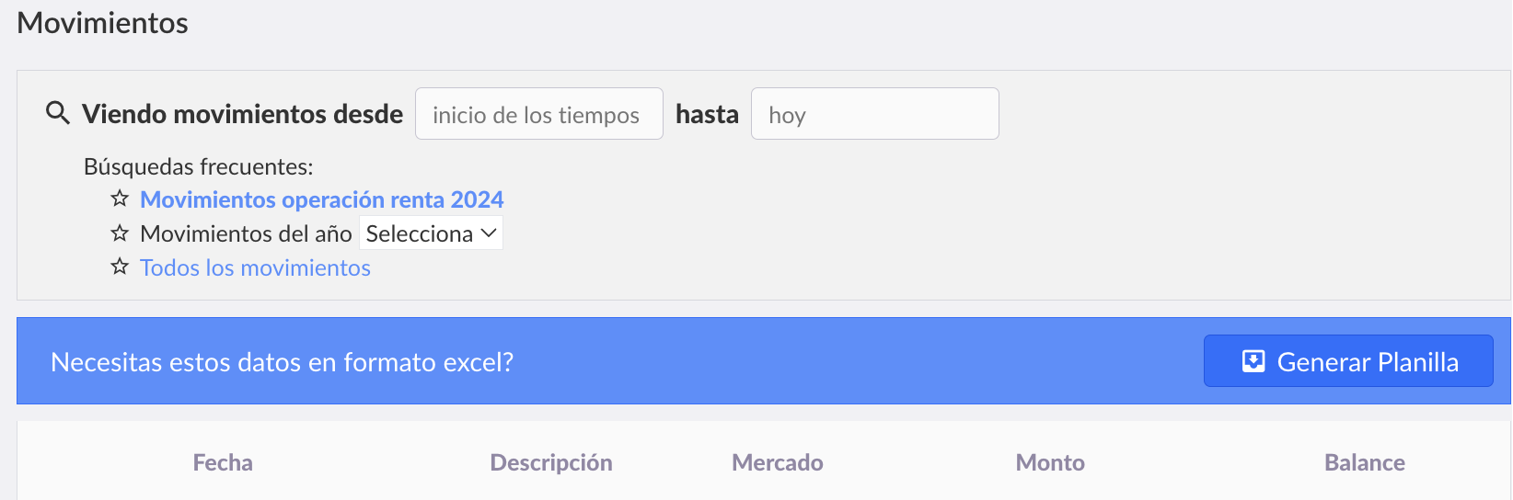This screenshot has width=1513, height=500.
Task: Click the Mercado column header
Action: (x=778, y=462)
